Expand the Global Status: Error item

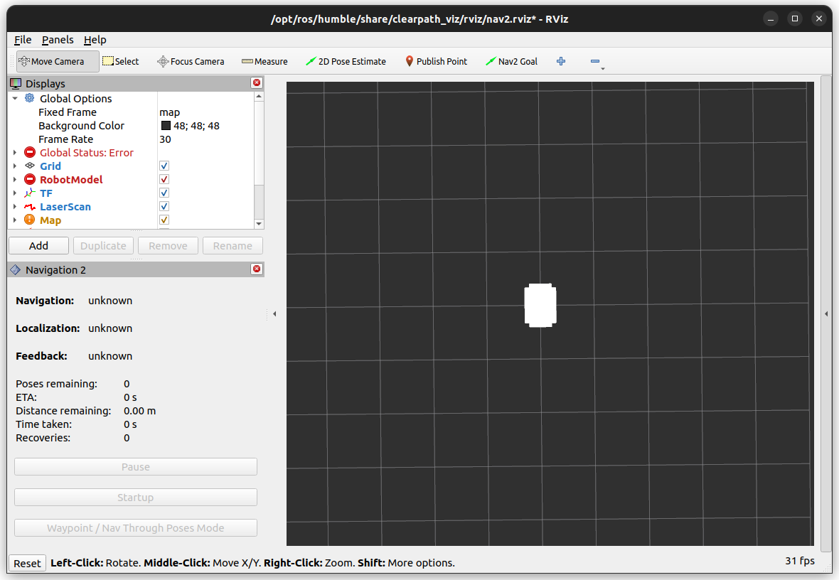click(x=15, y=153)
